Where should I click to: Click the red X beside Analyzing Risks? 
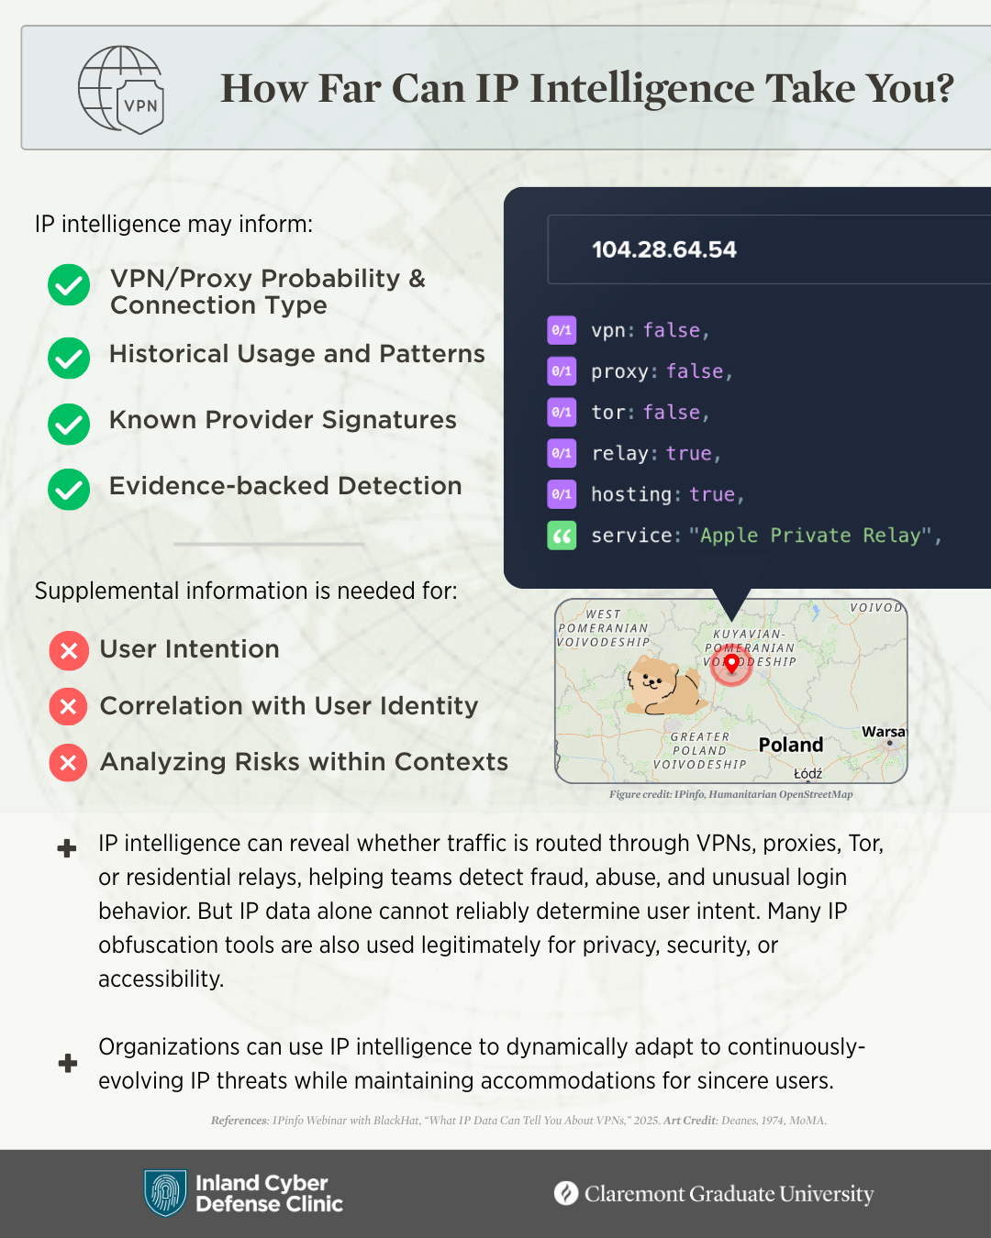69,763
